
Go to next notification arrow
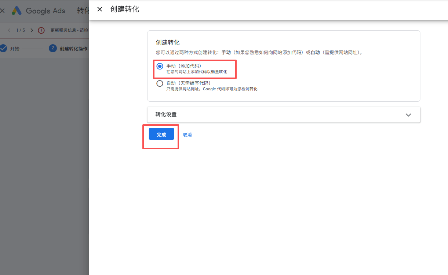click(32, 30)
